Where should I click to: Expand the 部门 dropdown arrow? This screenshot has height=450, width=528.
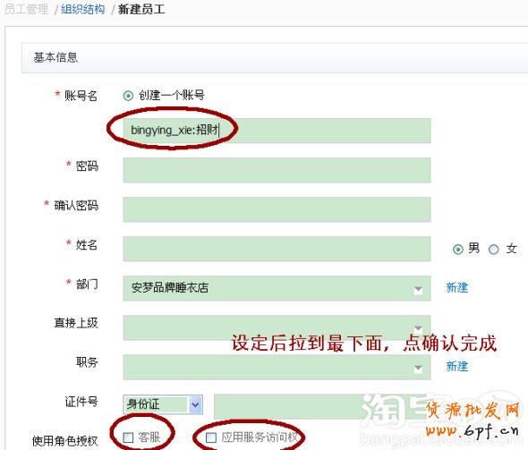(x=418, y=290)
